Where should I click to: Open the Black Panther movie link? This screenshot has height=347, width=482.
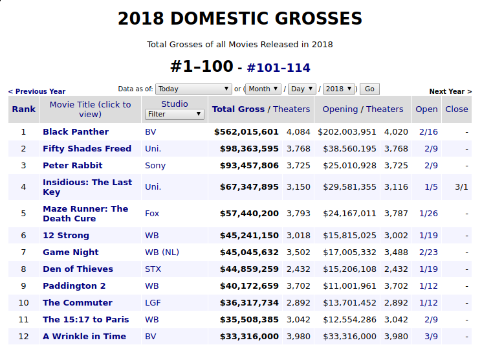(76, 132)
